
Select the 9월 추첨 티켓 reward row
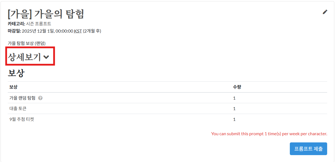[167, 119]
